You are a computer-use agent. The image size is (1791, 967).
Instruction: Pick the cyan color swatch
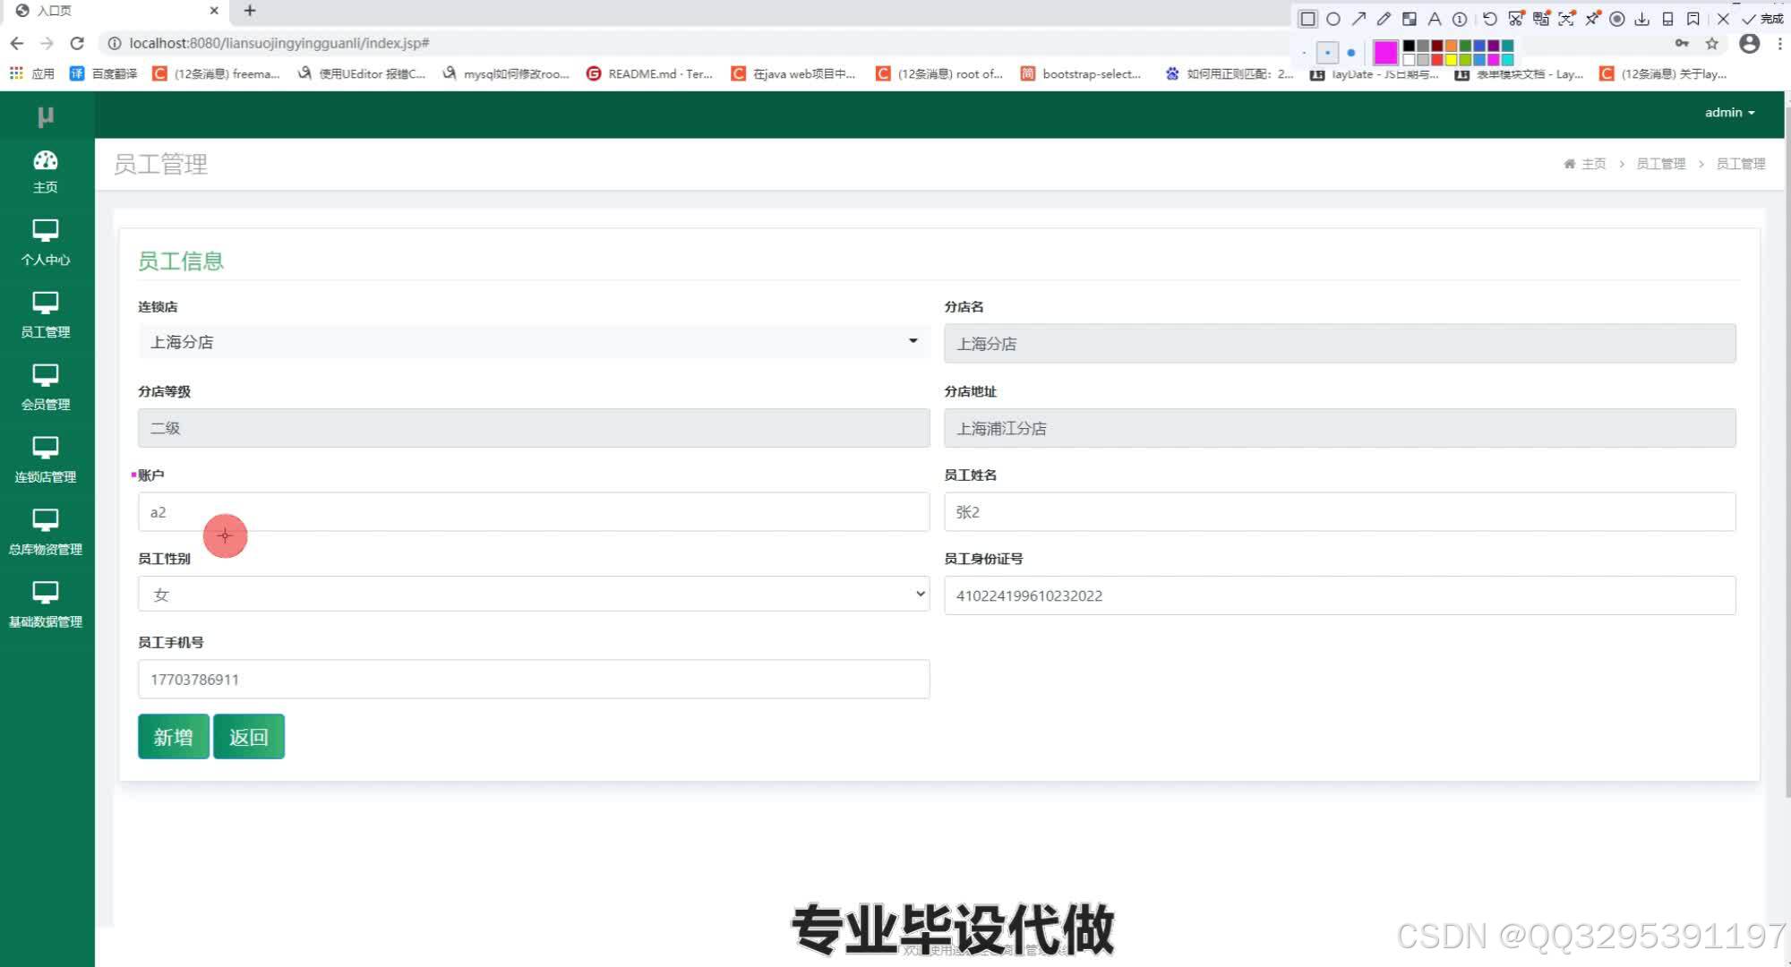[1507, 60]
